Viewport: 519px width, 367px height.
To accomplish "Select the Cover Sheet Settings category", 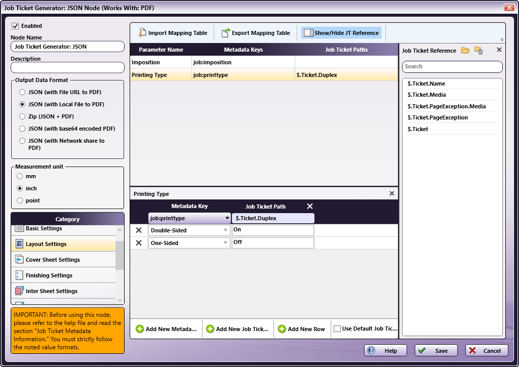I will pyautogui.click(x=63, y=260).
